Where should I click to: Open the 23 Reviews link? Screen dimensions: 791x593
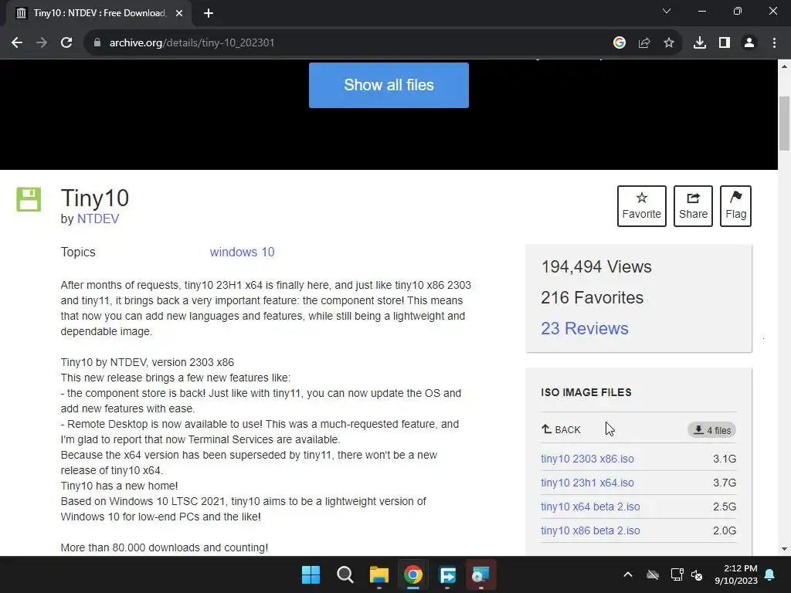click(x=584, y=328)
